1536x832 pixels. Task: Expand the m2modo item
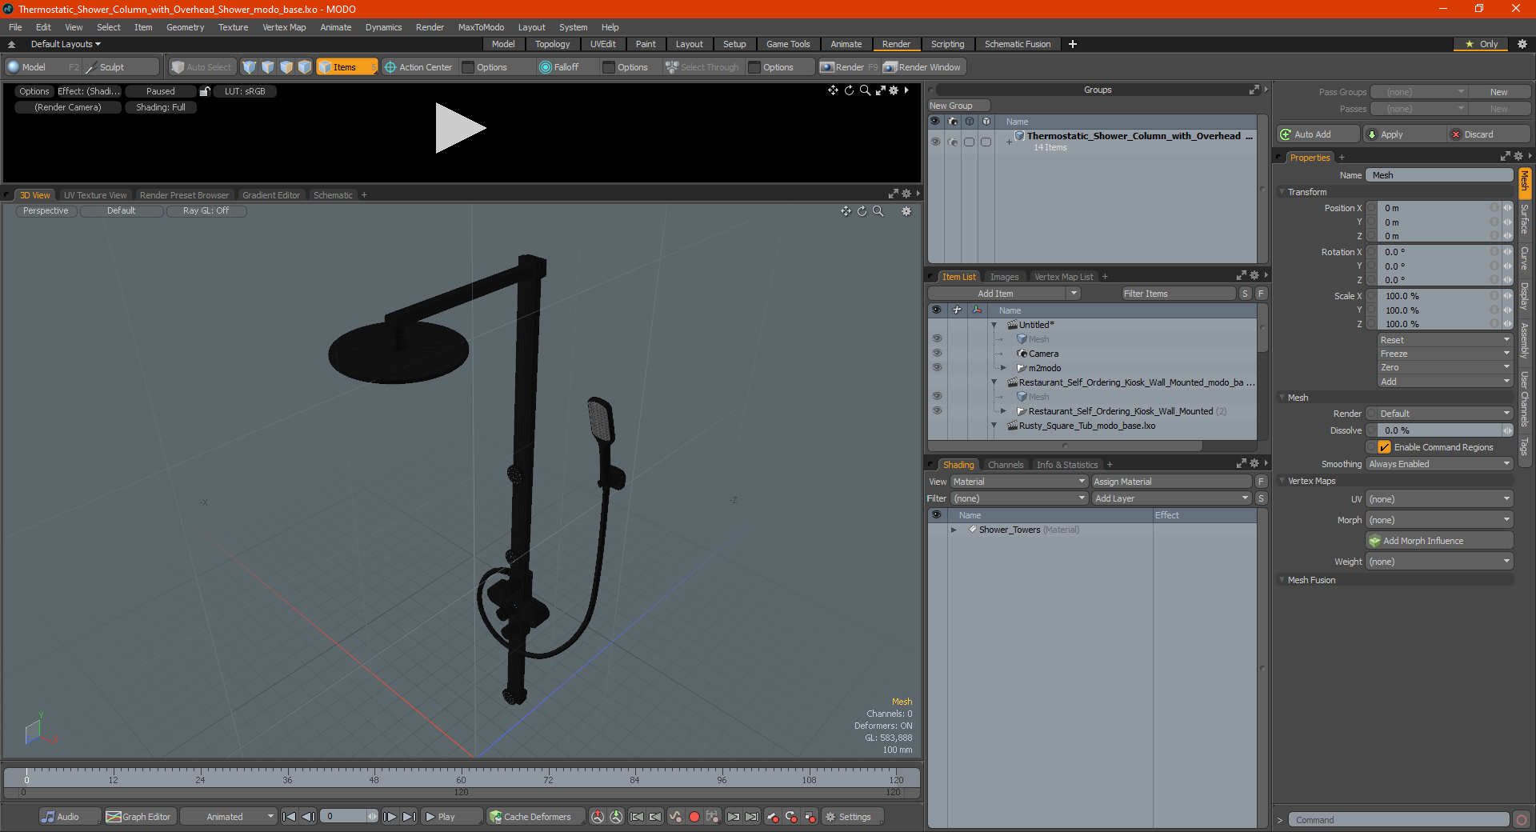point(1004,368)
